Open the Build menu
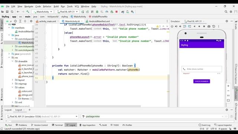238x134 pixels. click(56, 6)
